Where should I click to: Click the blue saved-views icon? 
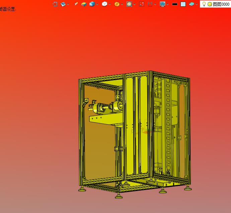click(x=63, y=4)
